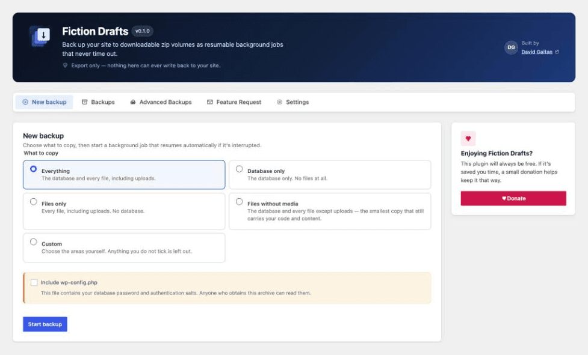
Task: Click the archive box icon beside Backups
Action: pos(84,102)
